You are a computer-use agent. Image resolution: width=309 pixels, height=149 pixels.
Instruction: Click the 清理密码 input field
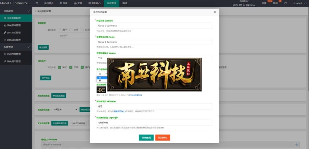point(74,36)
